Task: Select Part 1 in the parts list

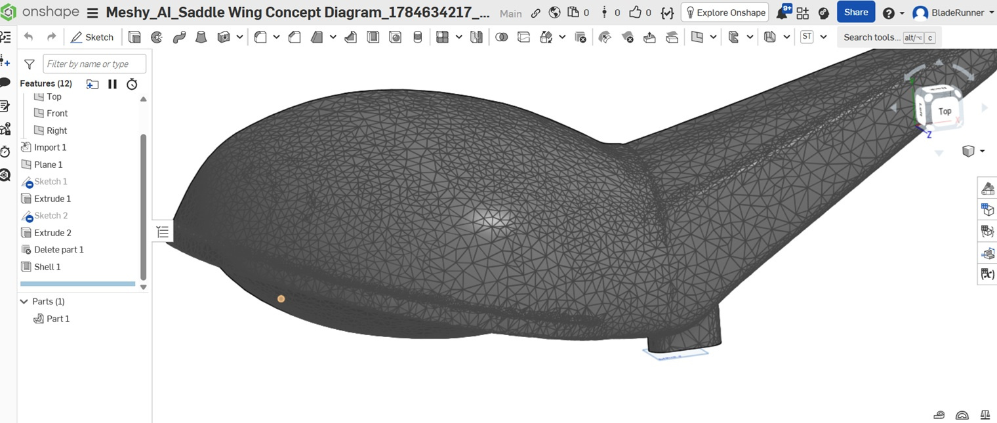Action: point(58,319)
